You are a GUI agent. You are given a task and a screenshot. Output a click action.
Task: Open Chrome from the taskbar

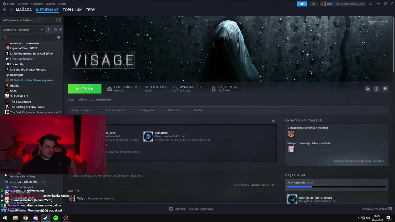point(25,218)
